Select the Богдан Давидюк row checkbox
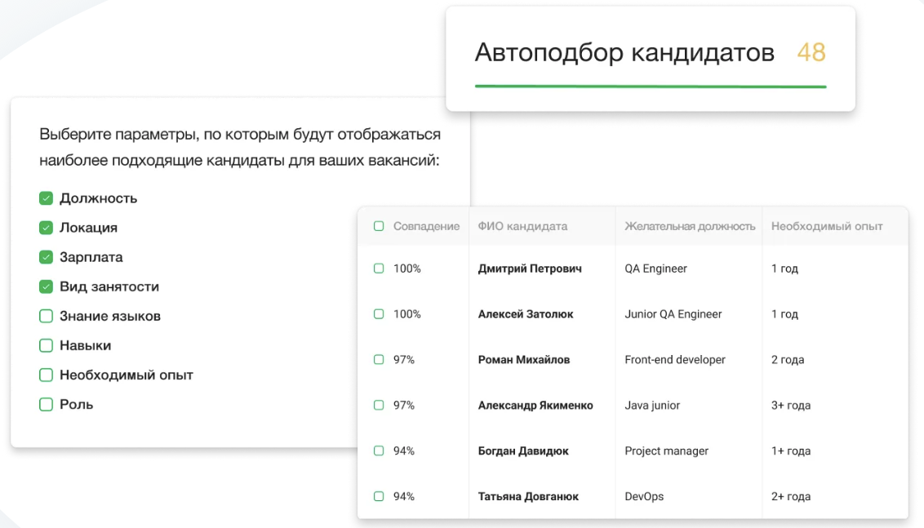Image resolution: width=924 pixels, height=528 pixels. click(379, 450)
